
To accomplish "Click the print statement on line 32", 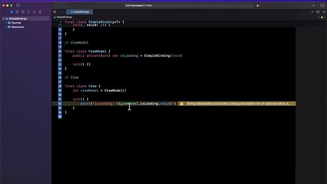I will point(128,104).
